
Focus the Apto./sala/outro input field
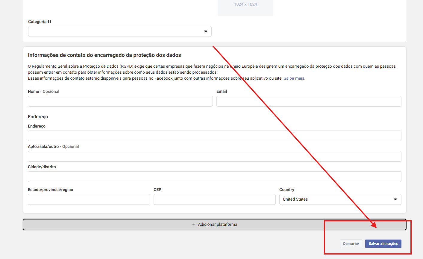215,156
